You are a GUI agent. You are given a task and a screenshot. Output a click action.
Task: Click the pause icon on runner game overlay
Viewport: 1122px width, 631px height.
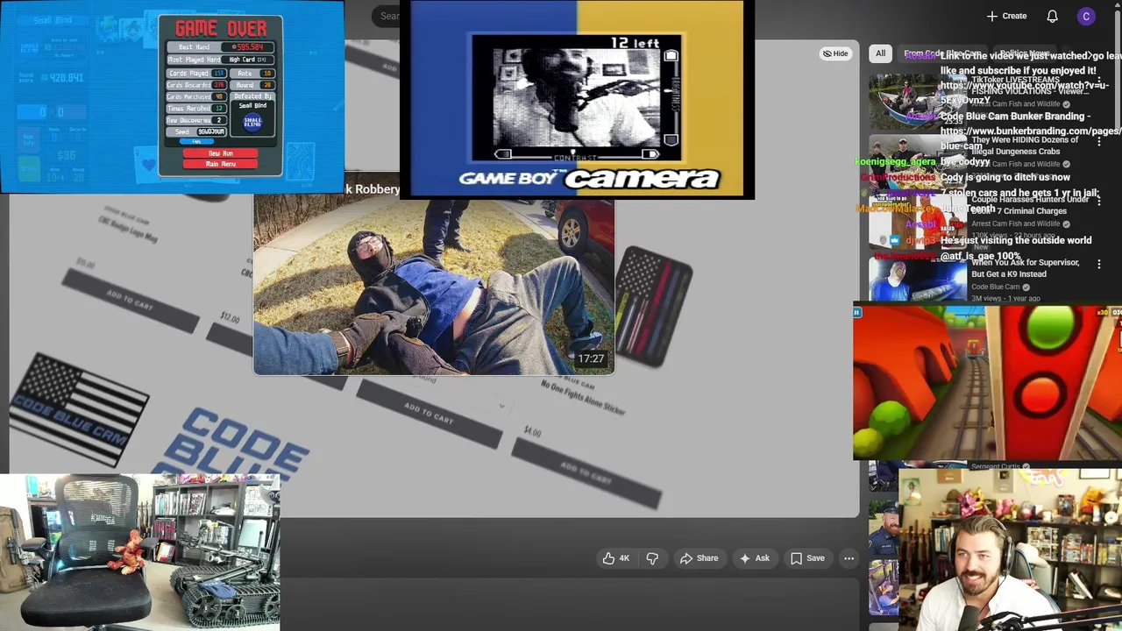(x=857, y=312)
